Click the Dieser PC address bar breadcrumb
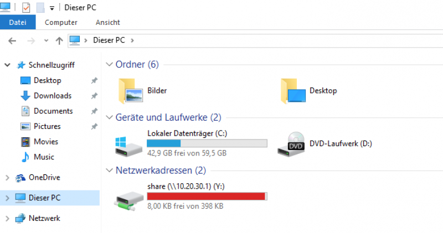This screenshot has height=233, width=443. [x=109, y=40]
